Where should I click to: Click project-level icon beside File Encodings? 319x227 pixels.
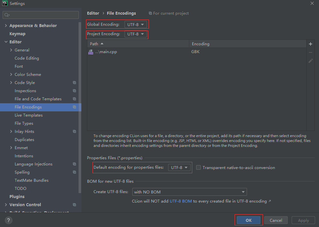tap(75, 107)
